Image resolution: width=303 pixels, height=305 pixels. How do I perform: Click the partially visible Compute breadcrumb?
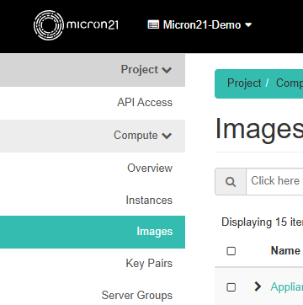pos(290,83)
